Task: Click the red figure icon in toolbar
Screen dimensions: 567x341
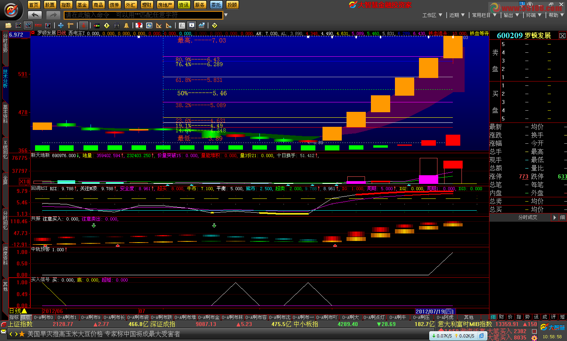Action: (83, 26)
